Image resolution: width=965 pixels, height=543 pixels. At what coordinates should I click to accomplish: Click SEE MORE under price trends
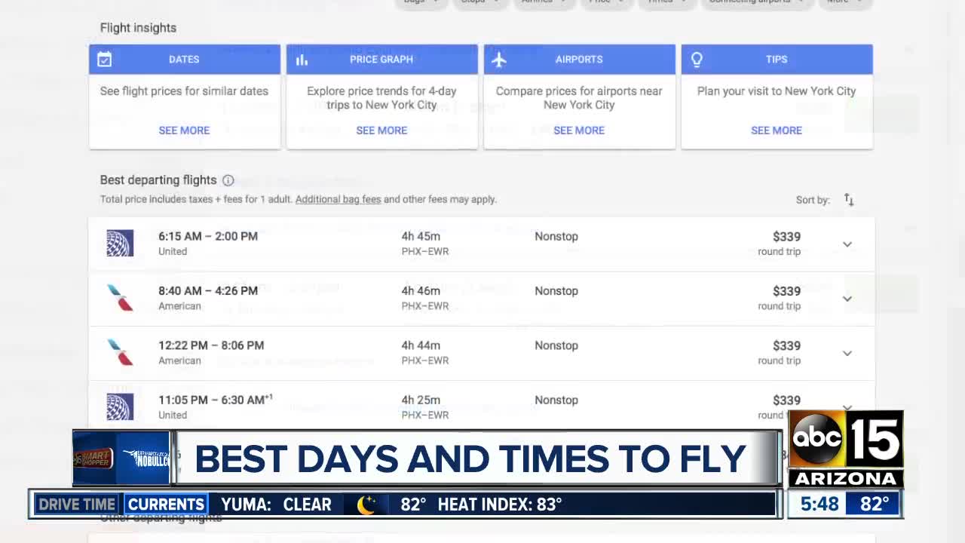[x=381, y=130]
